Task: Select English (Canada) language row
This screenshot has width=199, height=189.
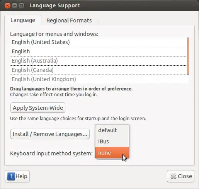Action: tap(99, 70)
